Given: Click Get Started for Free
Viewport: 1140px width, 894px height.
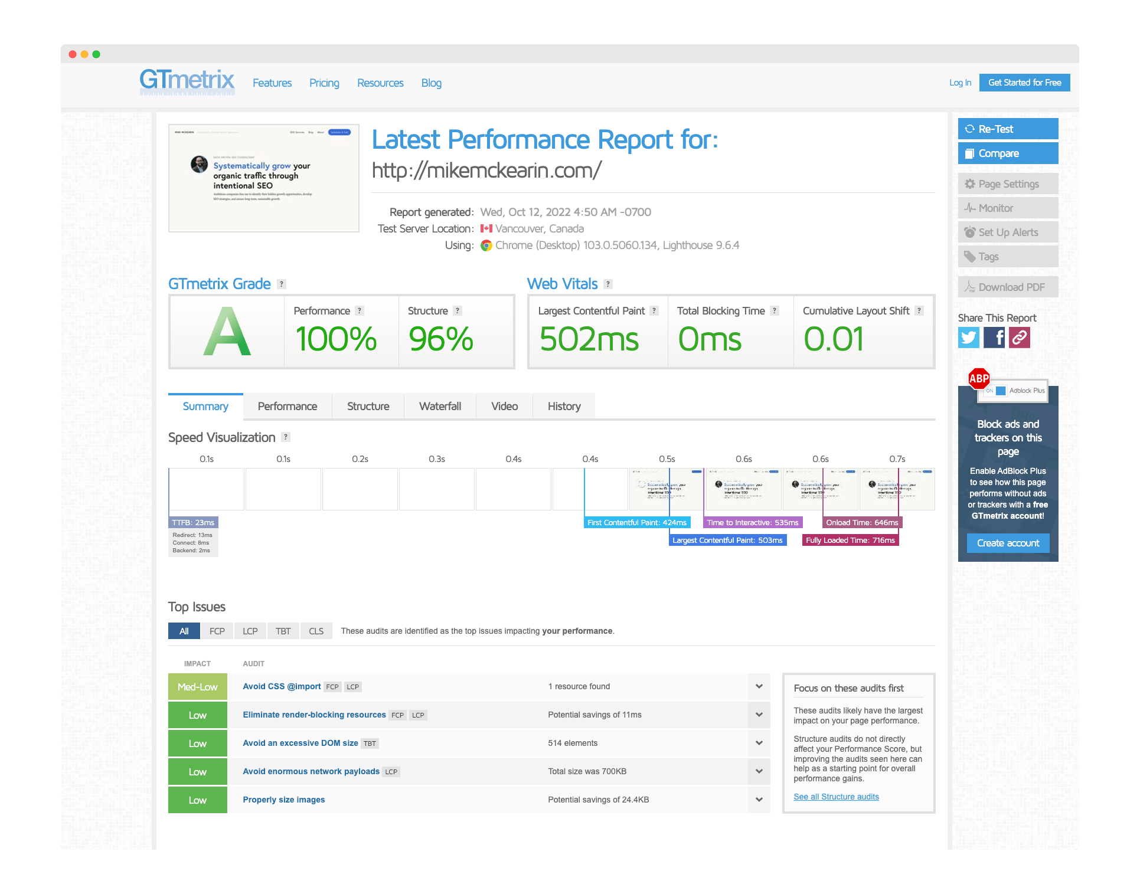Looking at the screenshot, I should pyautogui.click(x=1025, y=83).
